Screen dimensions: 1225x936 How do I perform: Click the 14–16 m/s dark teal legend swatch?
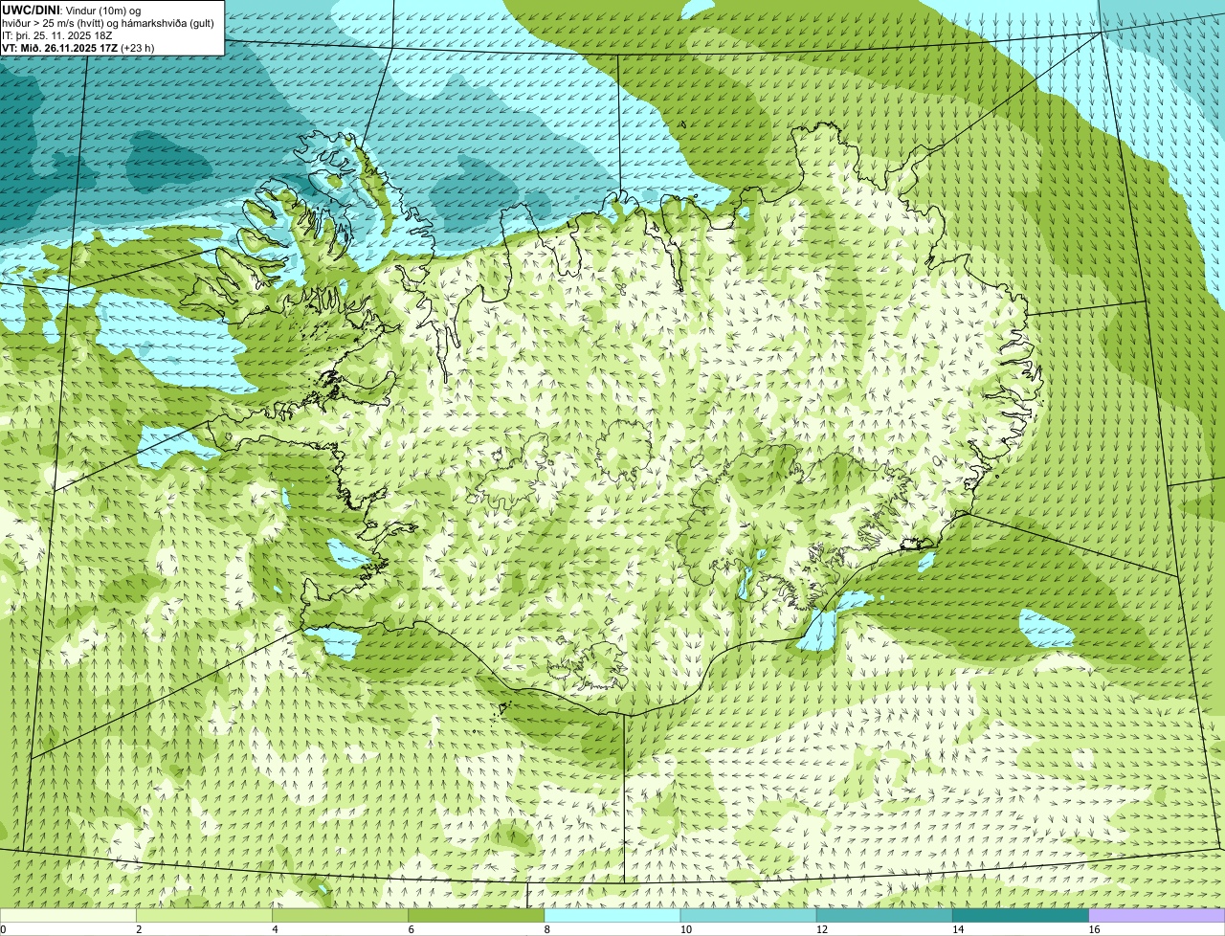(1020, 916)
